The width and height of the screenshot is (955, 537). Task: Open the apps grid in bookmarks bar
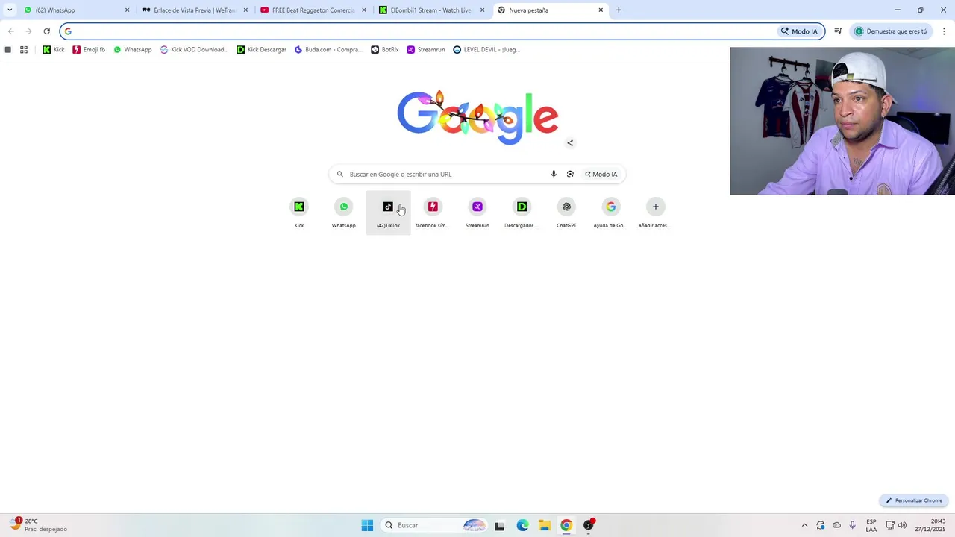coord(24,50)
